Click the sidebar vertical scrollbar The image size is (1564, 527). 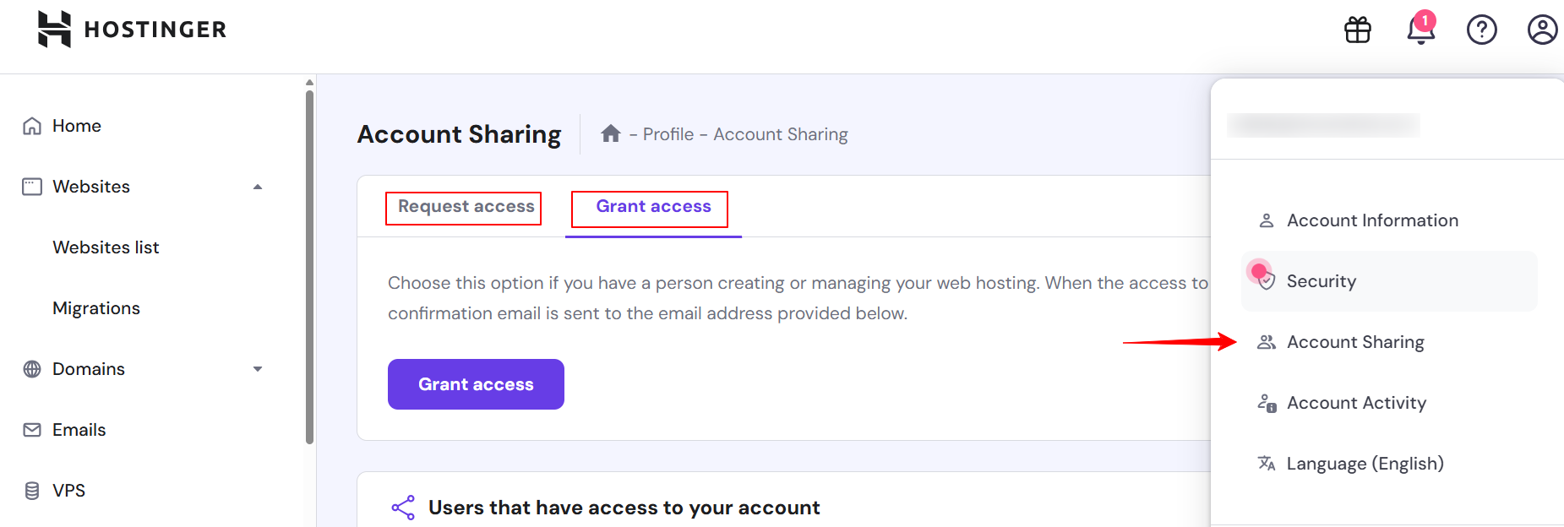pos(309,266)
